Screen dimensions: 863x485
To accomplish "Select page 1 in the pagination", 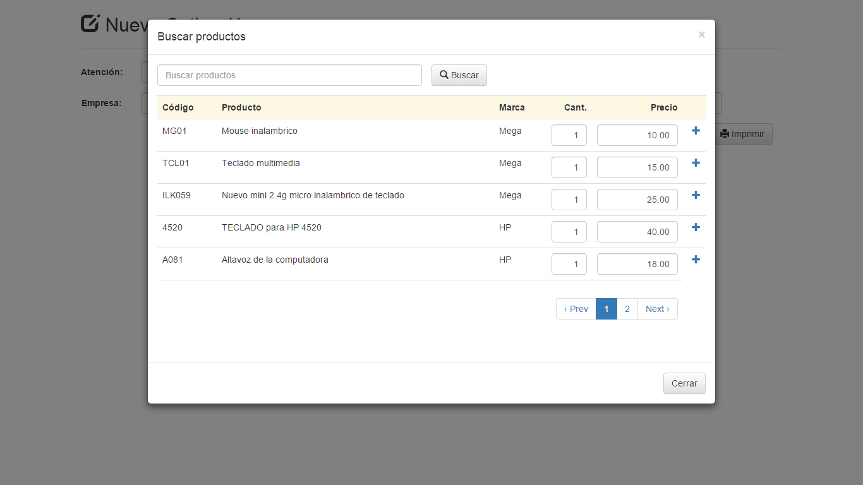I will pos(606,309).
